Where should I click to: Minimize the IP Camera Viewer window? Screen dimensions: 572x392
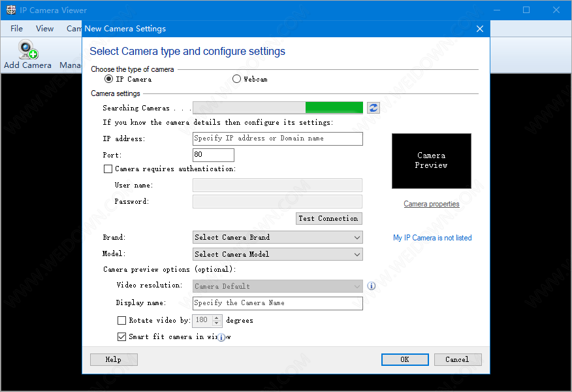click(x=496, y=10)
